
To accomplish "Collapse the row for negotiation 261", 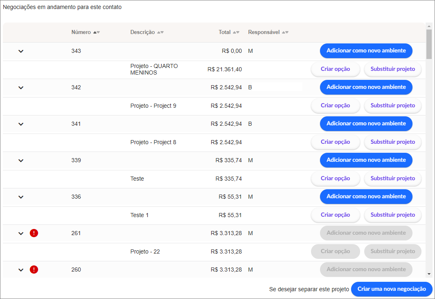I will [x=21, y=233].
